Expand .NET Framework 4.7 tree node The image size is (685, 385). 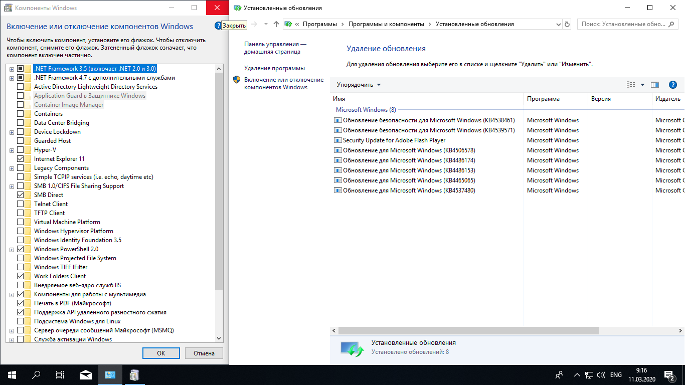[12, 78]
